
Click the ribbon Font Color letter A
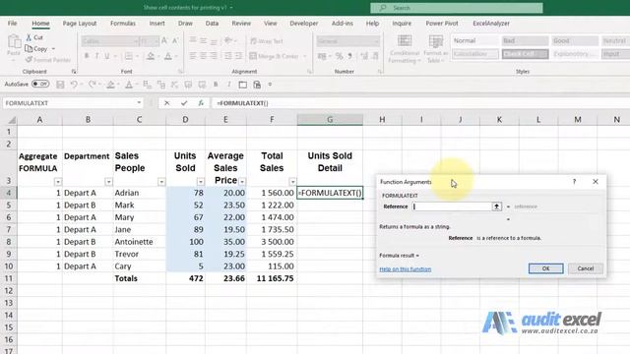pos(168,56)
